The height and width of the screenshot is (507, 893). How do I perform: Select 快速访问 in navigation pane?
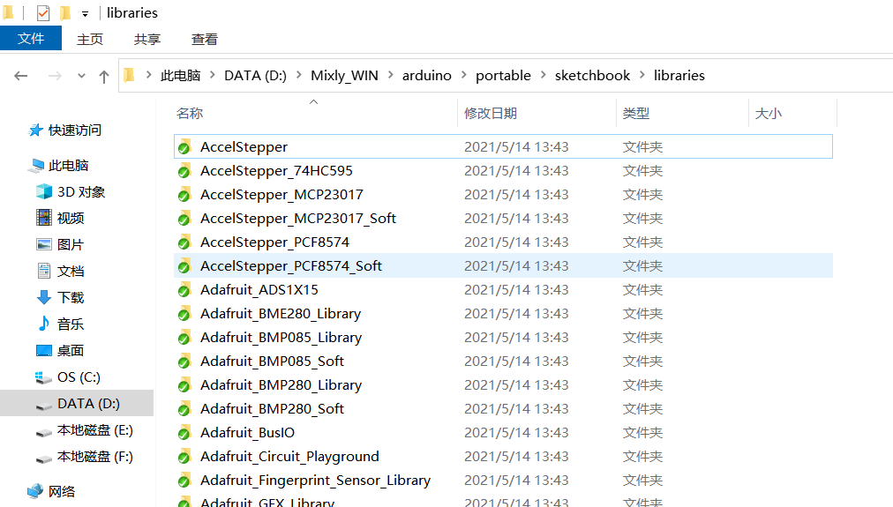click(x=75, y=130)
